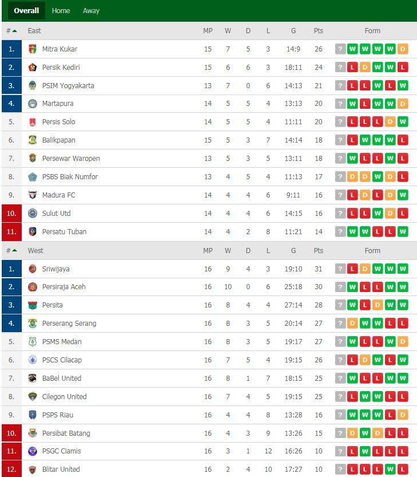Image resolution: width=417 pixels, height=477 pixels.
Task: Click Sriwijaya's upcoming match question mark badge
Action: 340,269
